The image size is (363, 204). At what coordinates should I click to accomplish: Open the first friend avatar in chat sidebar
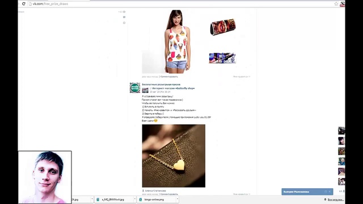(x=341, y=131)
